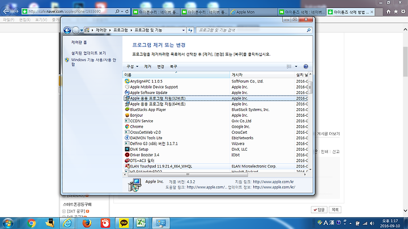Click the 게시자 column header

coord(262,75)
